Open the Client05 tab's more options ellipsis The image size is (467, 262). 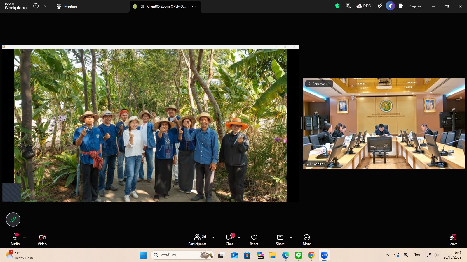pos(194,6)
